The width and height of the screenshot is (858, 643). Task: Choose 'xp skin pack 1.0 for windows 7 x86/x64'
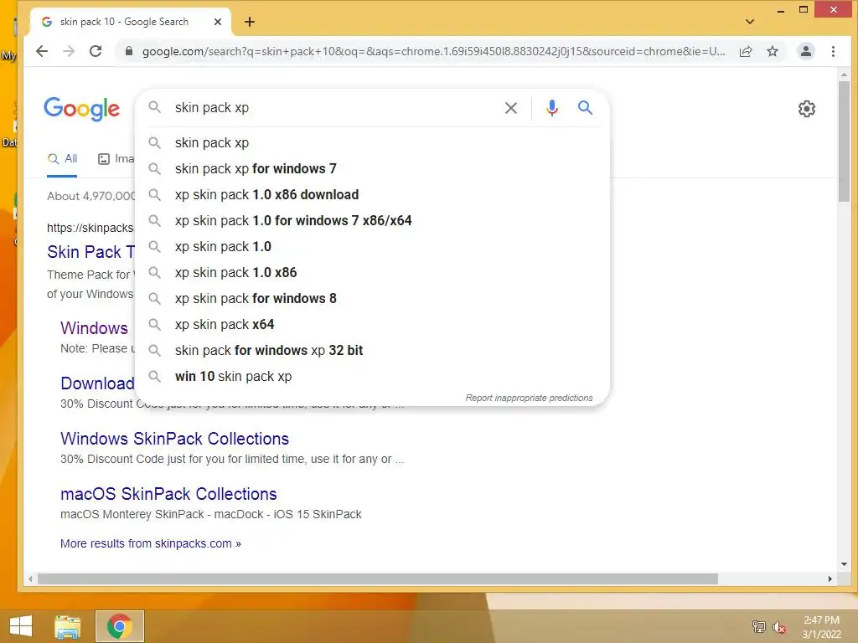[372, 221]
